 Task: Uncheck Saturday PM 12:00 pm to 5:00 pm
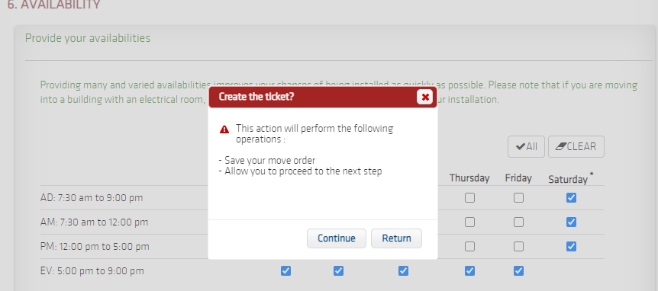(x=571, y=246)
